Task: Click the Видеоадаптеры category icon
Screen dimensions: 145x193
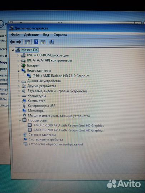Action: [x=23, y=70]
